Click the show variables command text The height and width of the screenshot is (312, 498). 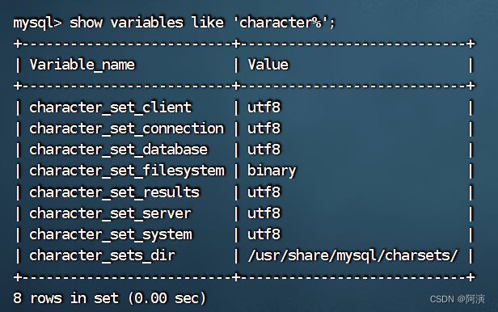[x=126, y=23]
